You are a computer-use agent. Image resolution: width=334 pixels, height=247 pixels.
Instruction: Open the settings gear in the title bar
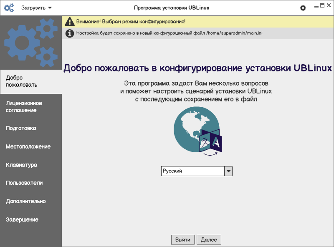pyautogui.click(x=303, y=8)
